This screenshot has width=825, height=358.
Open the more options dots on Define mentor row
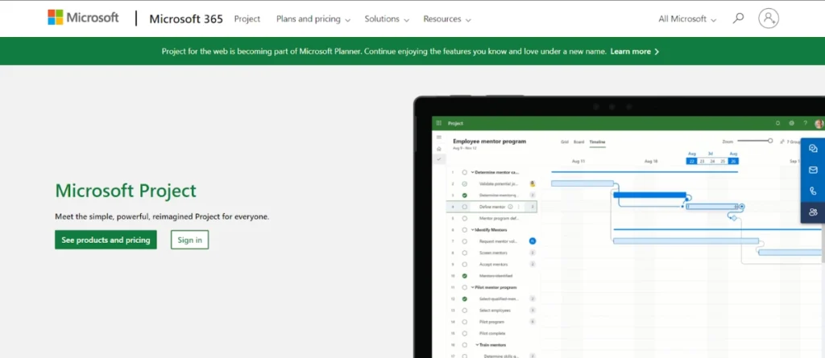pyautogui.click(x=518, y=207)
